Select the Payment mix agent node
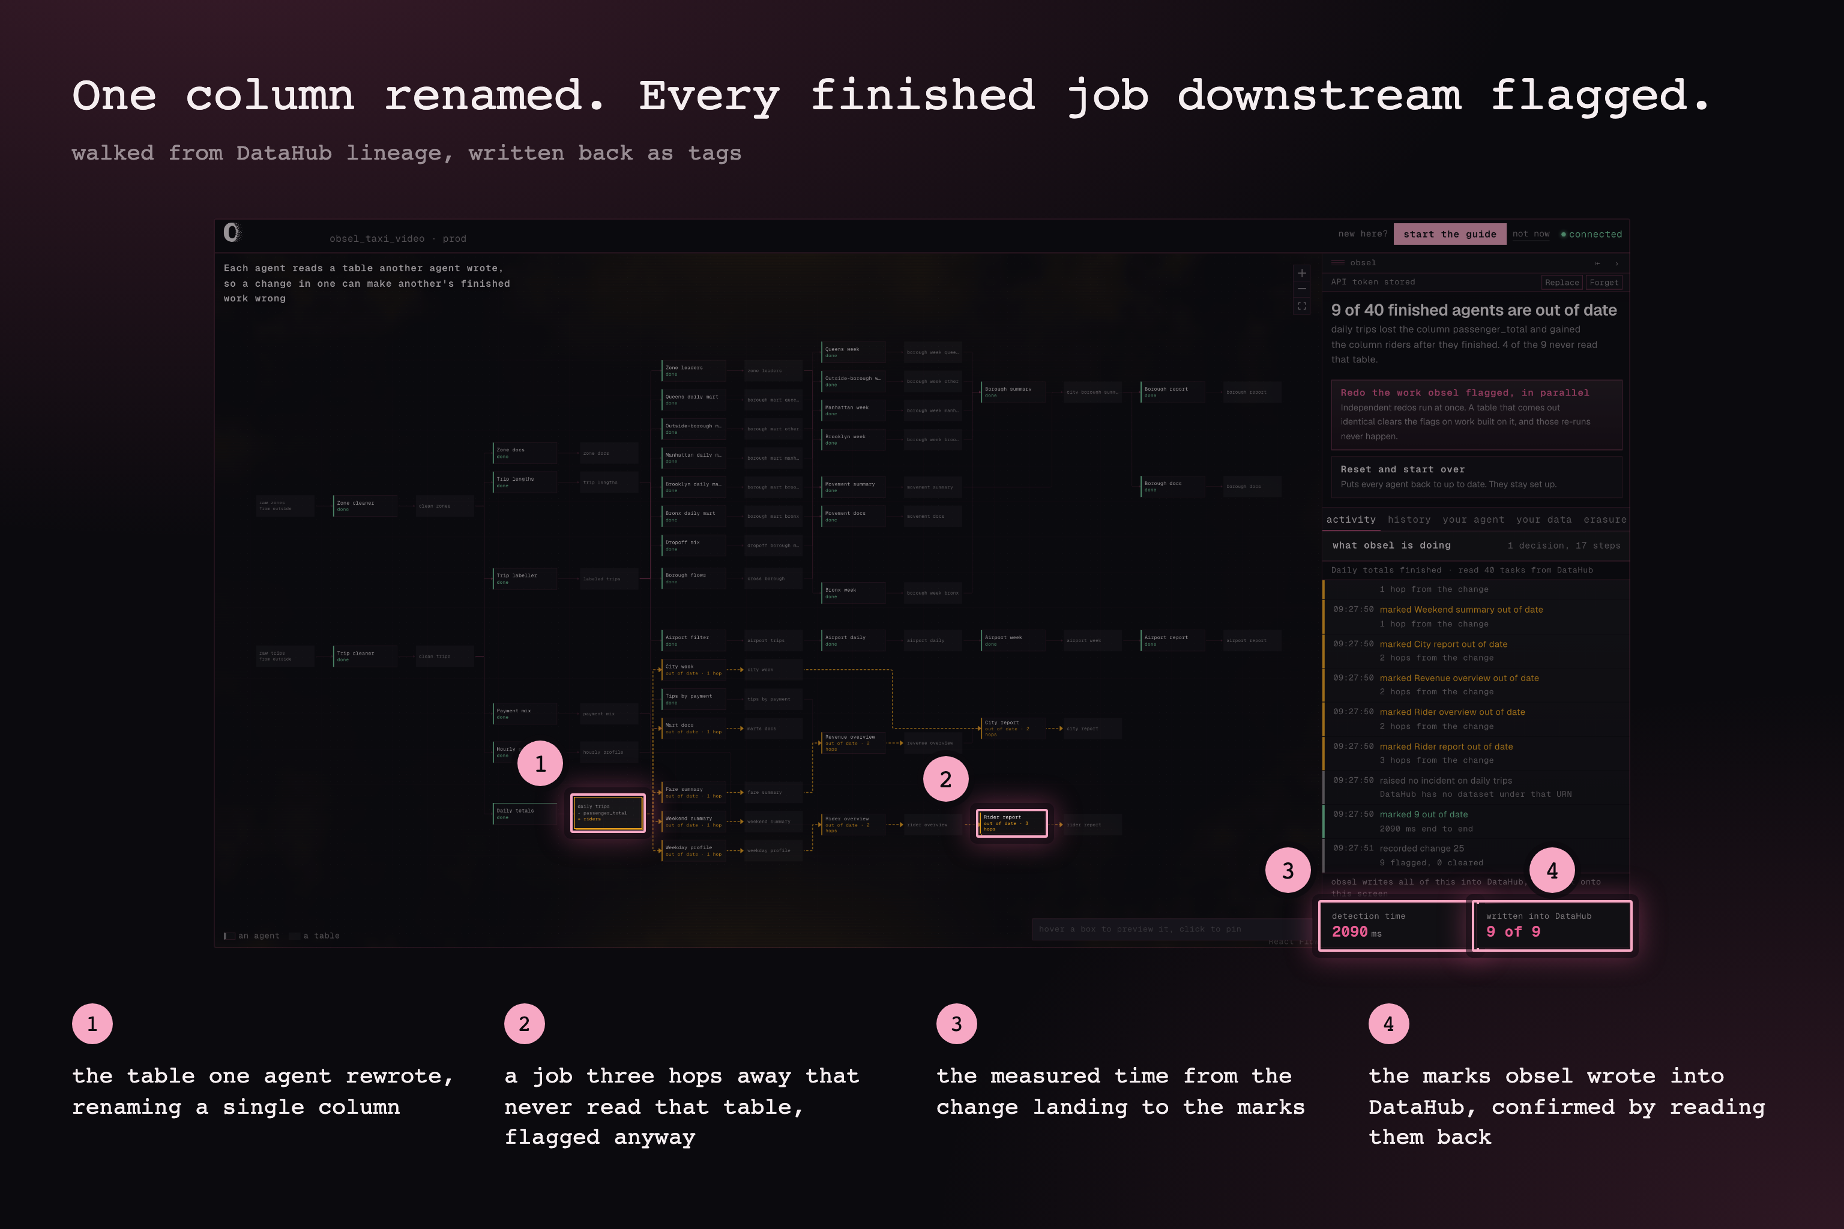The image size is (1844, 1229). point(525,714)
